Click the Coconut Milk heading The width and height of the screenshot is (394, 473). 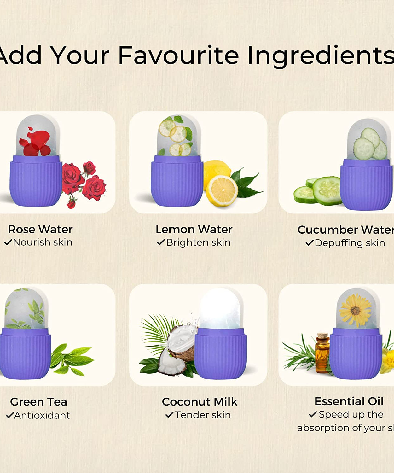(200, 402)
